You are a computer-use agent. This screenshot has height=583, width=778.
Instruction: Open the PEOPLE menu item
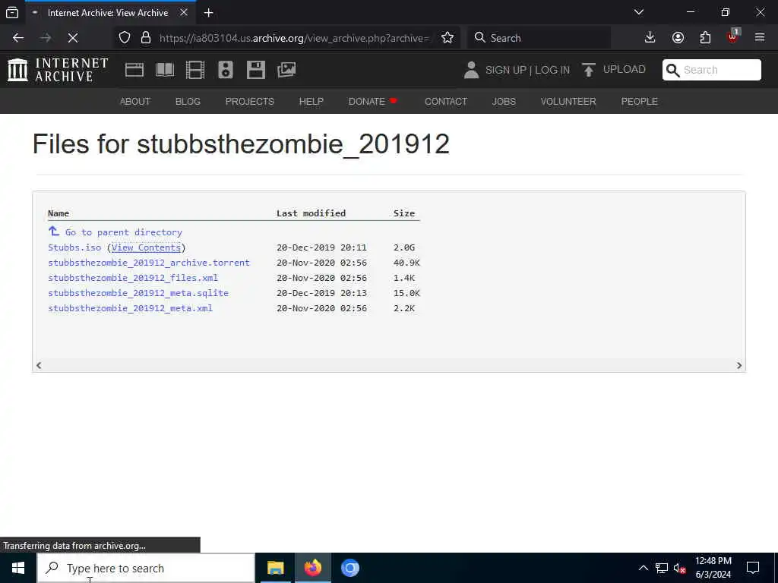[639, 101]
